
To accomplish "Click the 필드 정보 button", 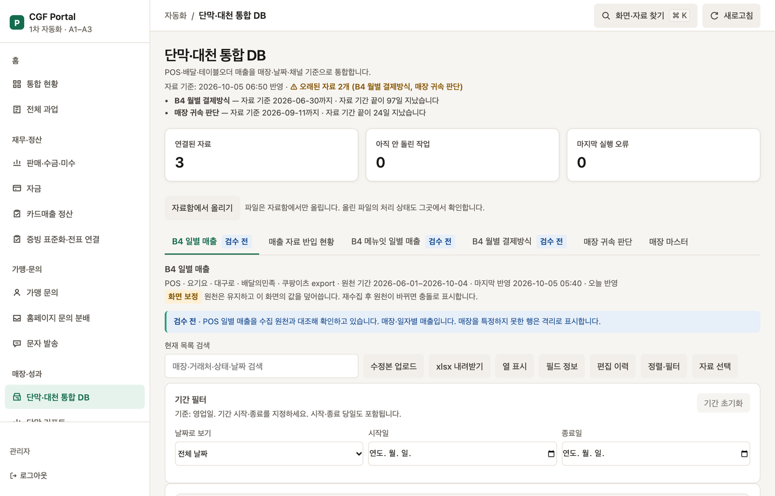I will [562, 366].
